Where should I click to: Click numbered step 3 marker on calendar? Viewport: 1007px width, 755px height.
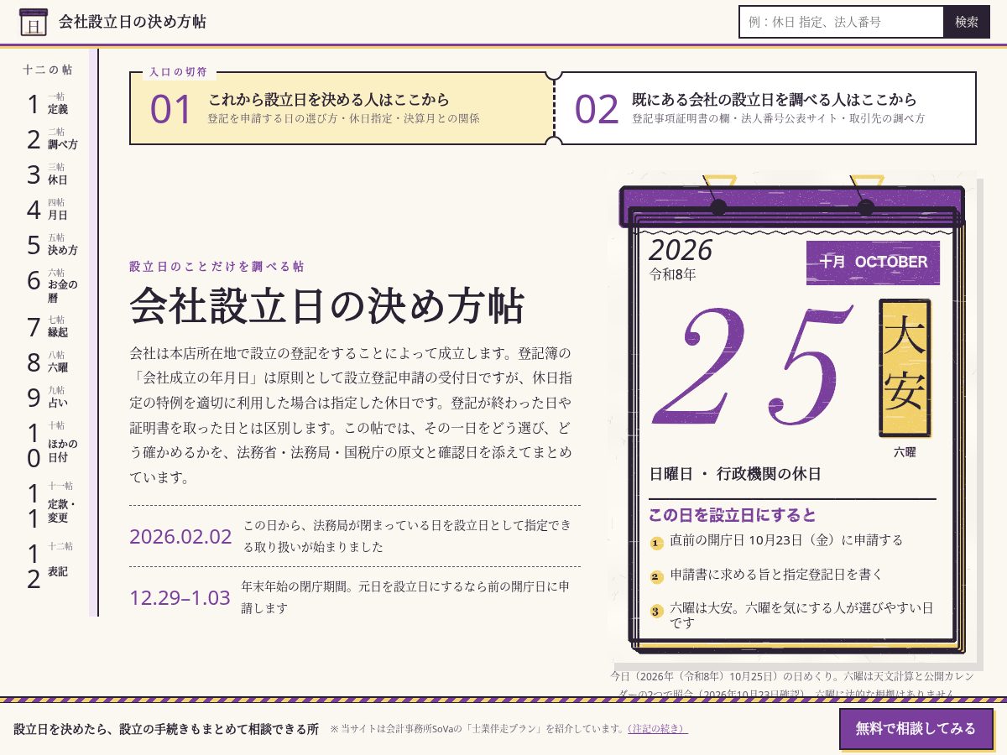point(657,612)
